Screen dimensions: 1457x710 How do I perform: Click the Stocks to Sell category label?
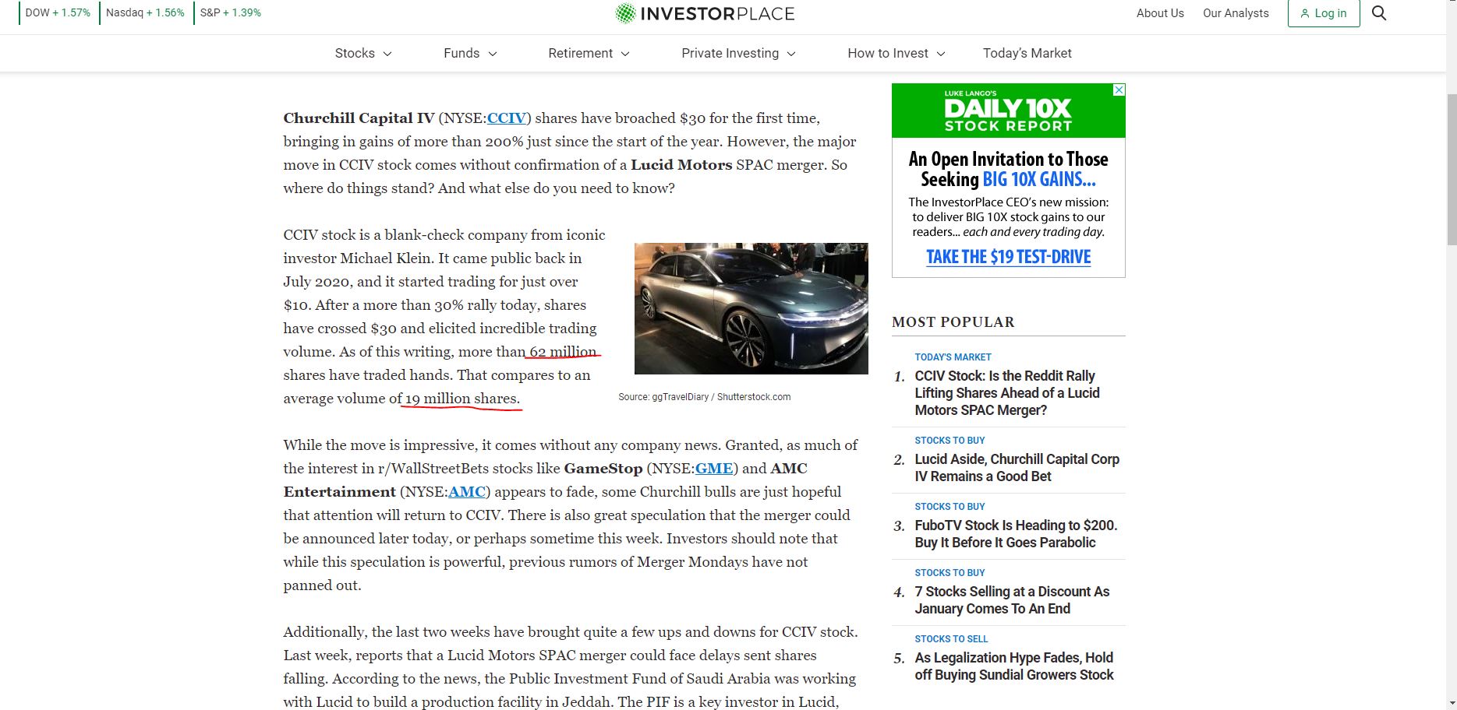[x=951, y=639]
